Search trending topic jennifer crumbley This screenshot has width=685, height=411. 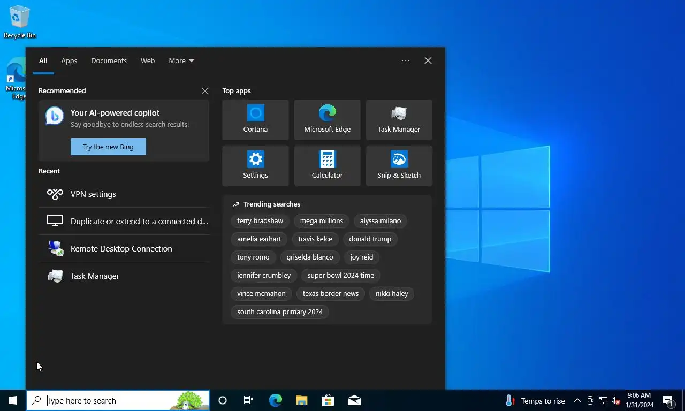[x=264, y=276]
